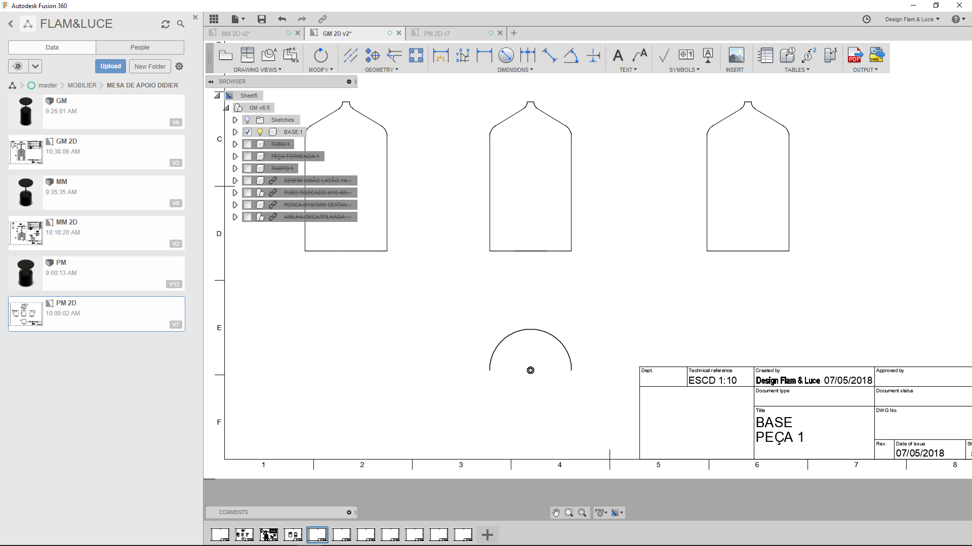
Task: Open the Output PDF tool
Action: tap(855, 56)
